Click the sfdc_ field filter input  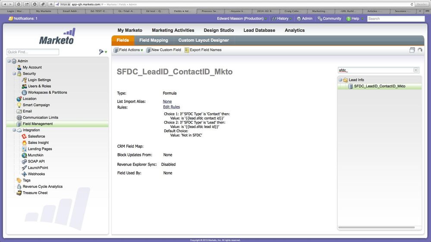point(375,70)
